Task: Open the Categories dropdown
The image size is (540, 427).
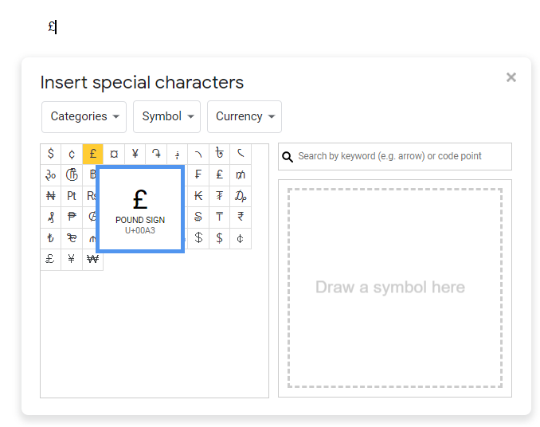Action: pos(84,116)
